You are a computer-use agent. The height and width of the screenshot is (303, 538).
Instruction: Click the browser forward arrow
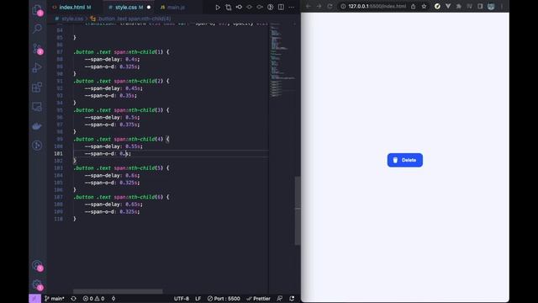click(x=319, y=6)
